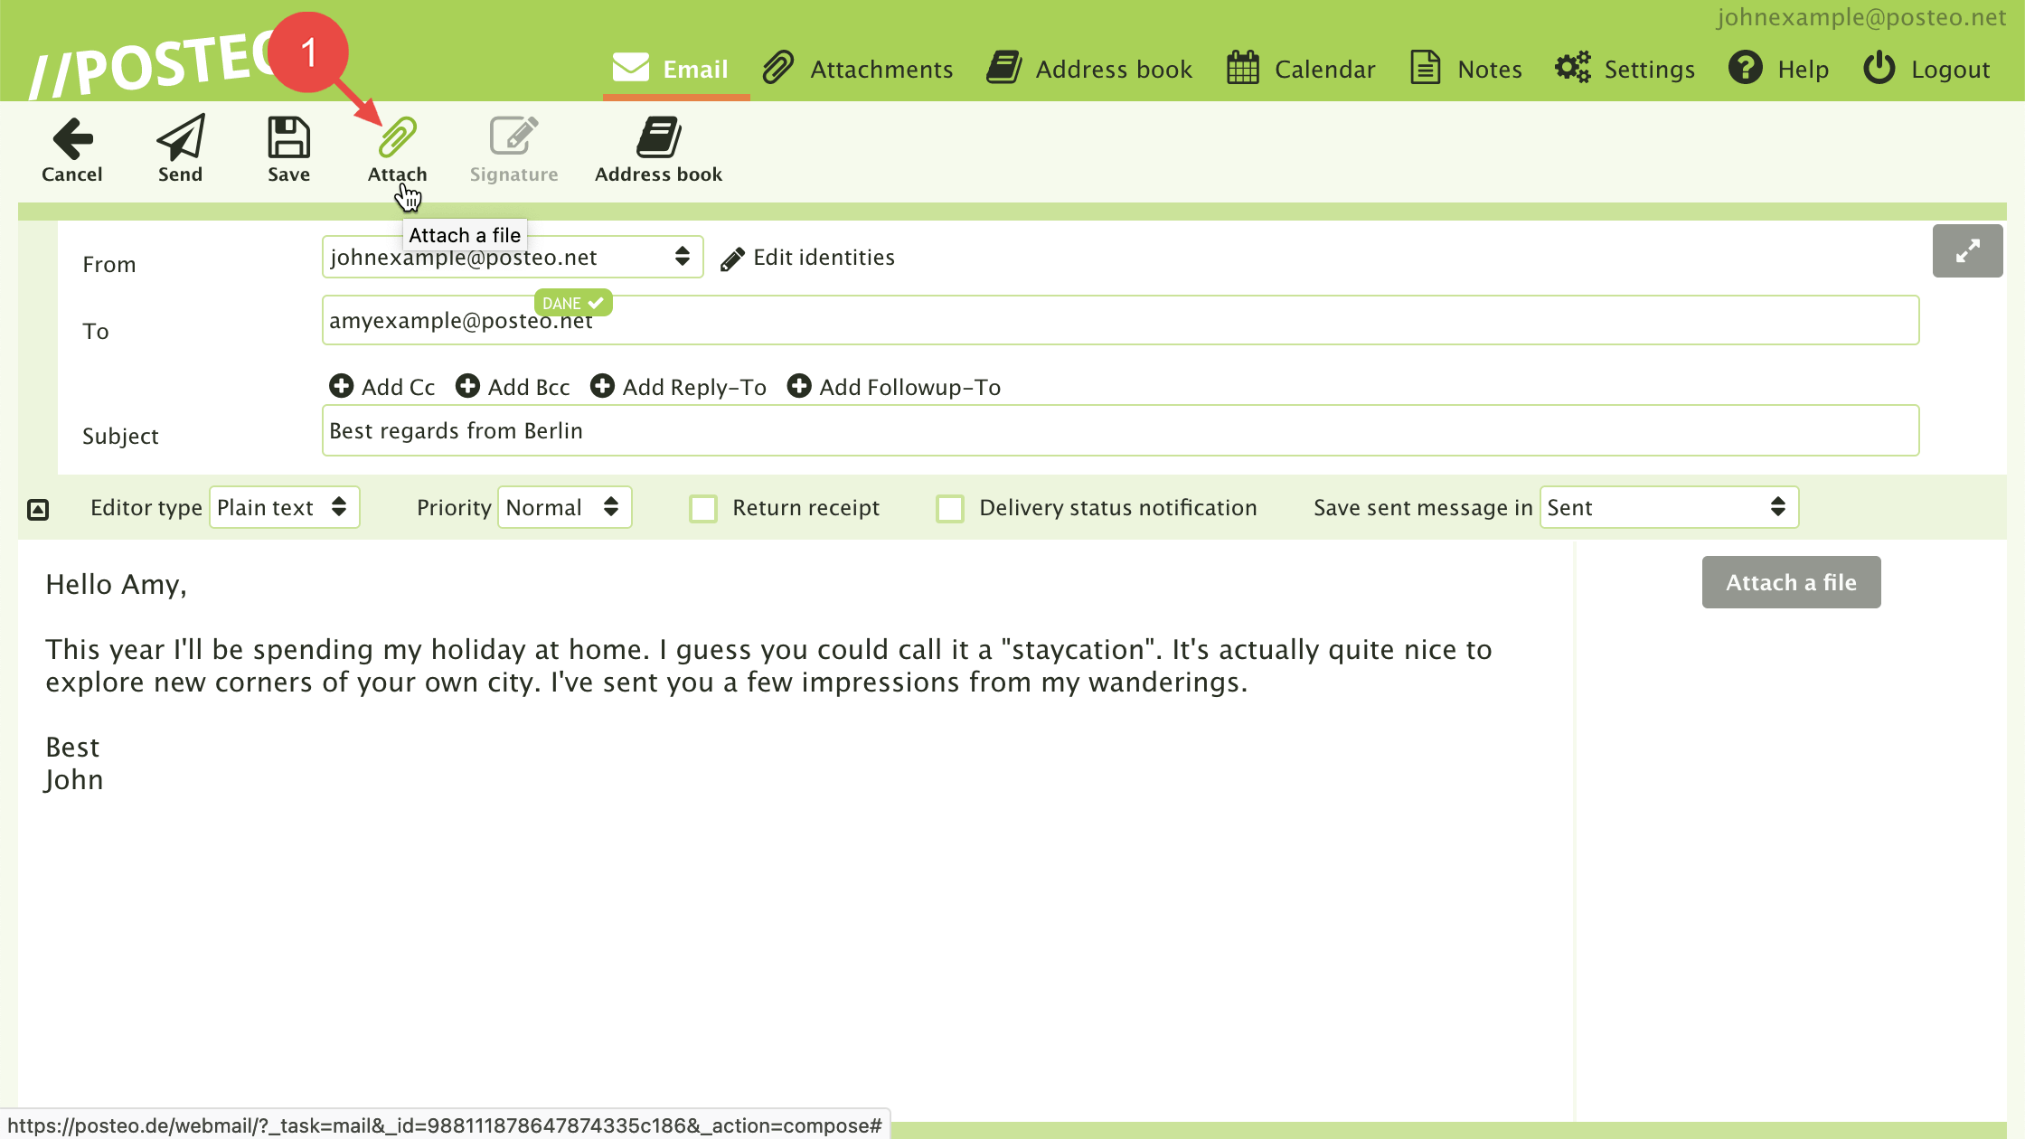Click the Logout power icon
This screenshot has height=1139, width=2025.
pyautogui.click(x=1879, y=68)
